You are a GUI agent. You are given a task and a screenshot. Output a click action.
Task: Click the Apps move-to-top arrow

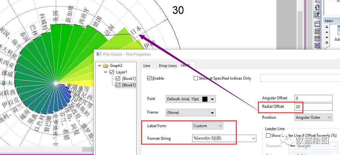327,27
